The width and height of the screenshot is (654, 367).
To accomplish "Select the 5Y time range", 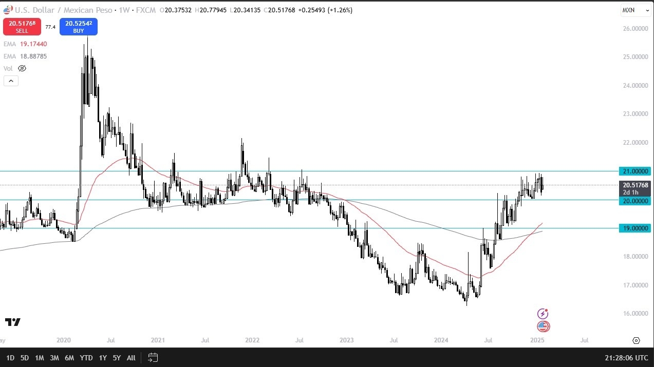I will (117, 358).
